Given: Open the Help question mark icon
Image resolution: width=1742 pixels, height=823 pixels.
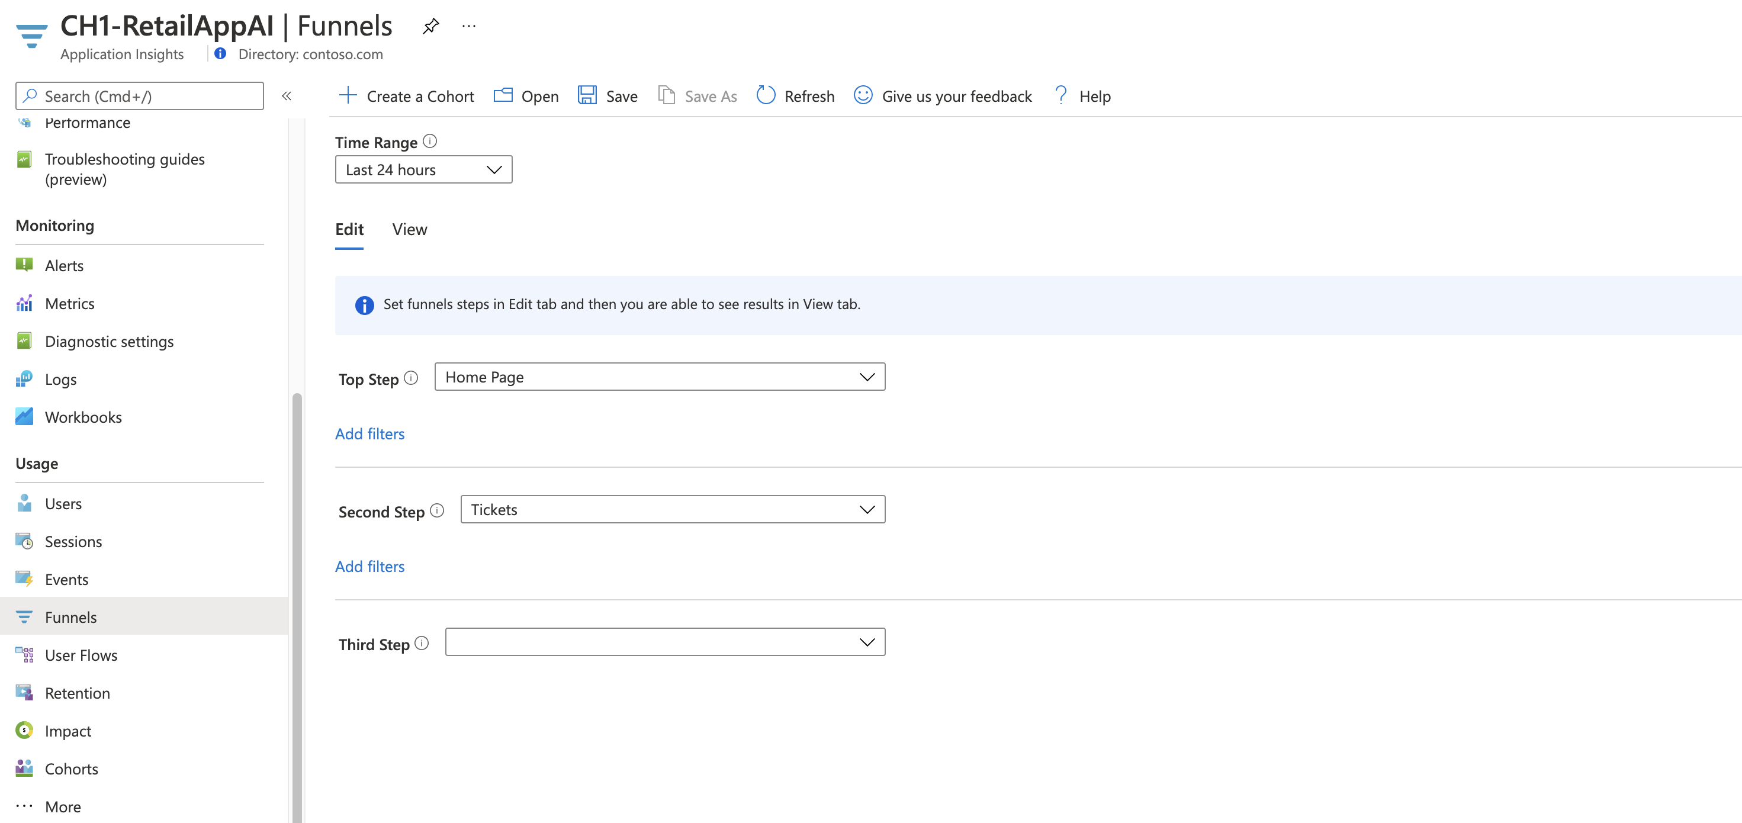Looking at the screenshot, I should (1060, 95).
